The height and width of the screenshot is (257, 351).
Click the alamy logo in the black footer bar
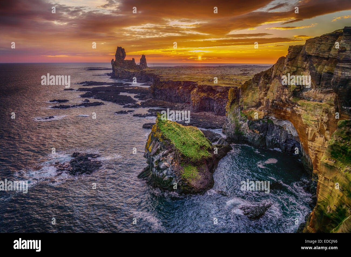pyautogui.click(x=27, y=245)
